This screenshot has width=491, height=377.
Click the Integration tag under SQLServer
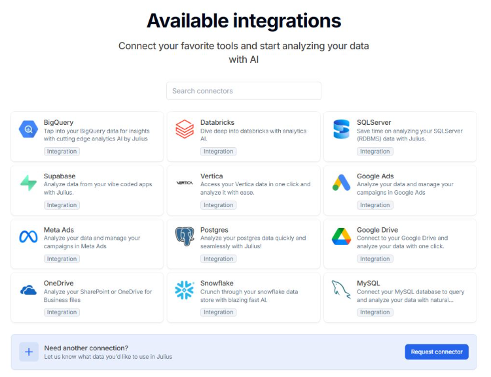tap(375, 152)
